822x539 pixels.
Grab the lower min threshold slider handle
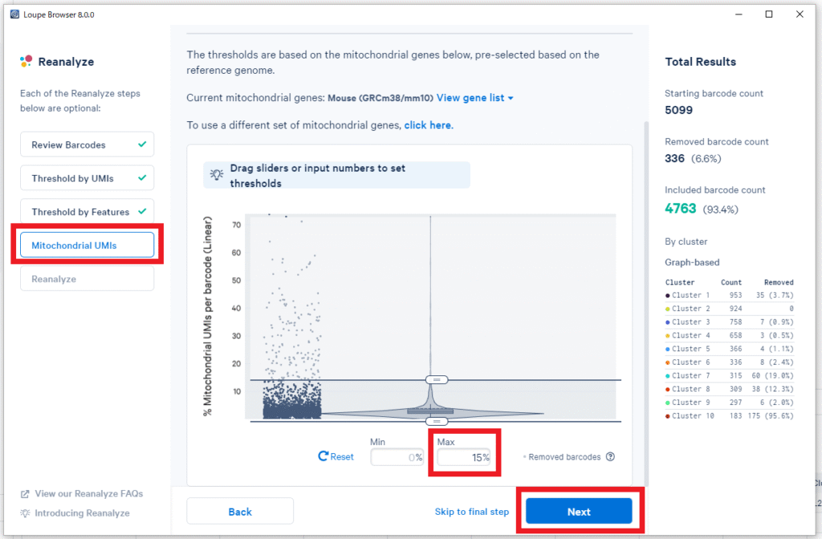[x=437, y=421]
